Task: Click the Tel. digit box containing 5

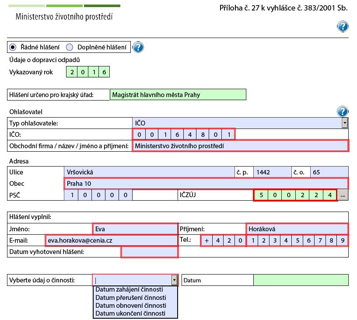Action: pos(297,240)
